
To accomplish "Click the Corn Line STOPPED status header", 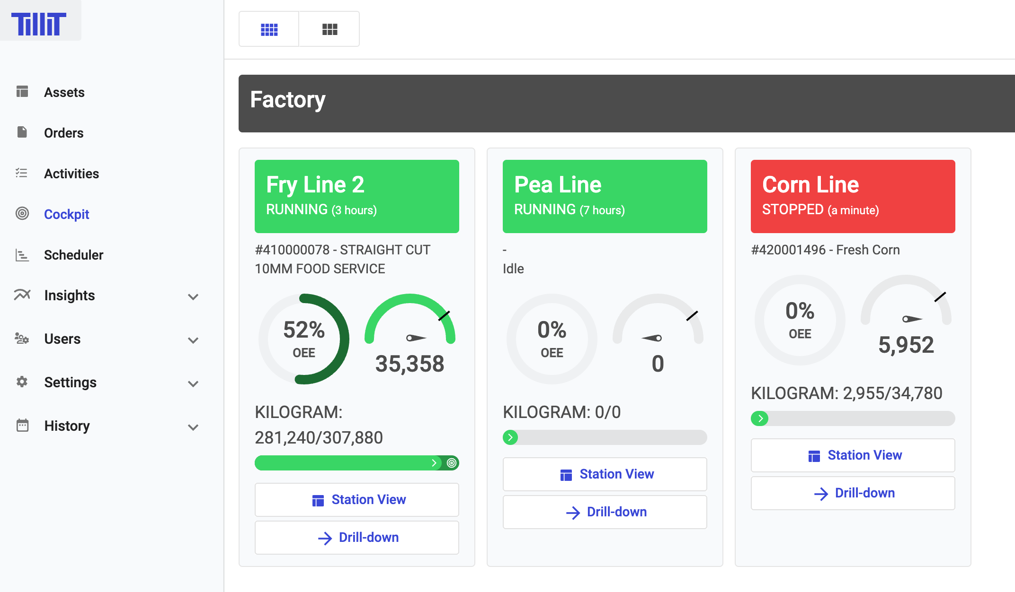I will tap(853, 196).
